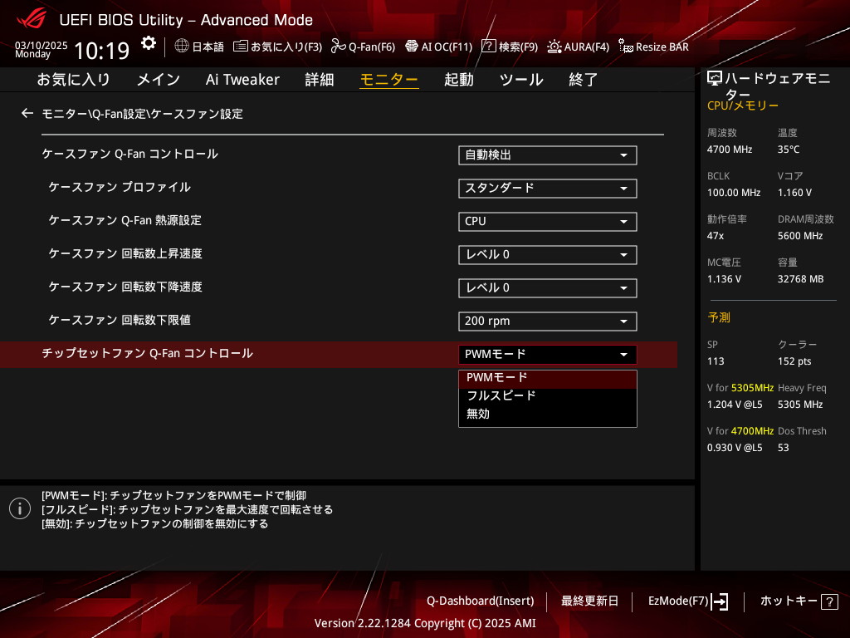Click the チップセットファン Q-Fan コントロール label
The height and width of the screenshot is (638, 850).
tap(148, 353)
